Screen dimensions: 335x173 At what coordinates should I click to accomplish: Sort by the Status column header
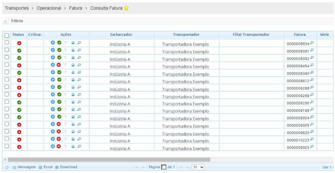click(x=18, y=34)
